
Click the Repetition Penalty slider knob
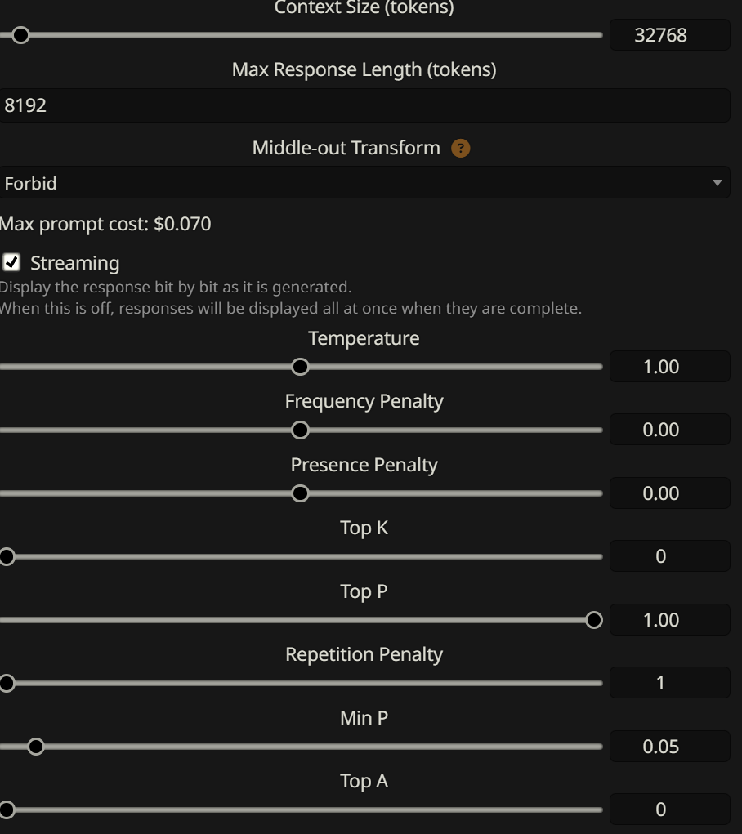(x=7, y=683)
